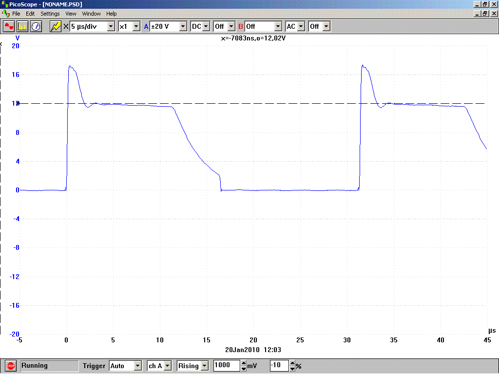The height and width of the screenshot is (374, 499).
Task: Click the channel A blue label
Action: [x=146, y=26]
